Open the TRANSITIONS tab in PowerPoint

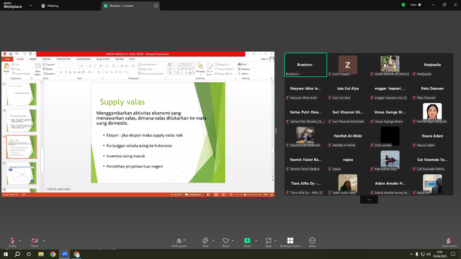click(x=63, y=59)
